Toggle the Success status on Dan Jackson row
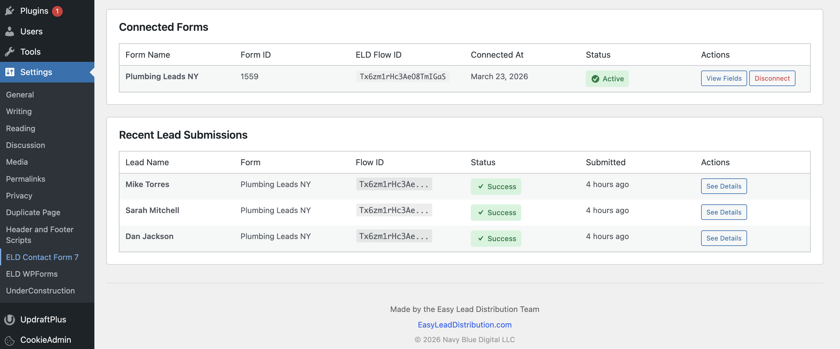Viewport: 840px width, 349px height. click(x=496, y=238)
